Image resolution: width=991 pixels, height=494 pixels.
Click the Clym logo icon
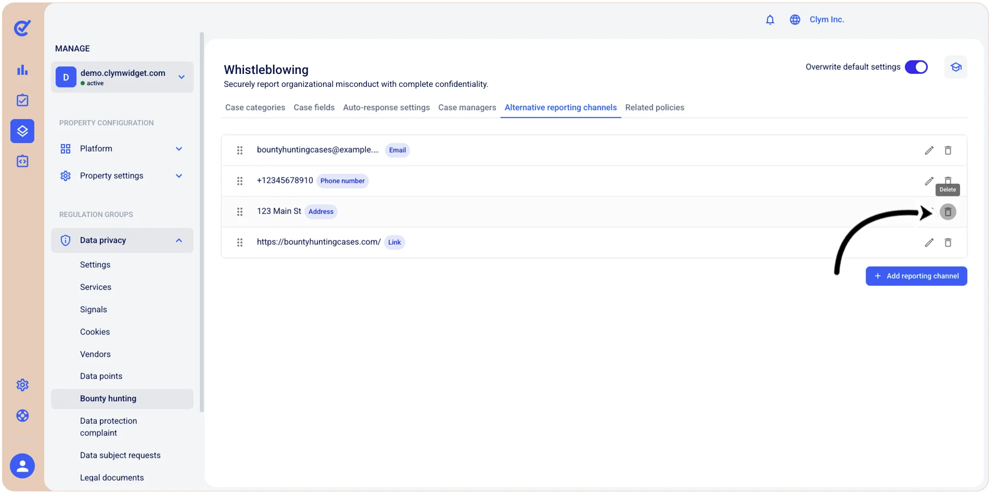pyautogui.click(x=22, y=27)
